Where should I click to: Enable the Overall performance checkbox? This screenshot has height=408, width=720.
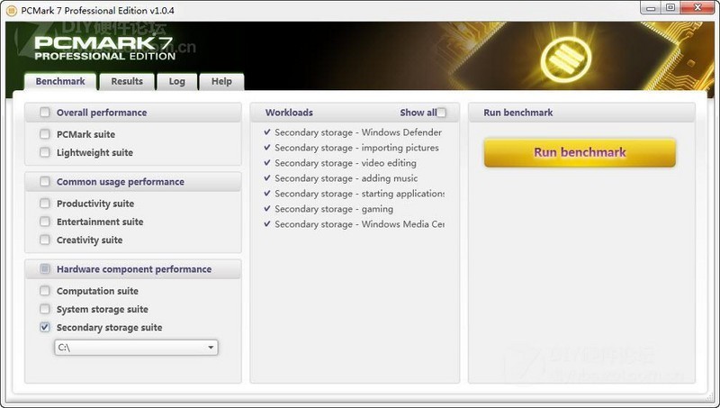(x=44, y=112)
